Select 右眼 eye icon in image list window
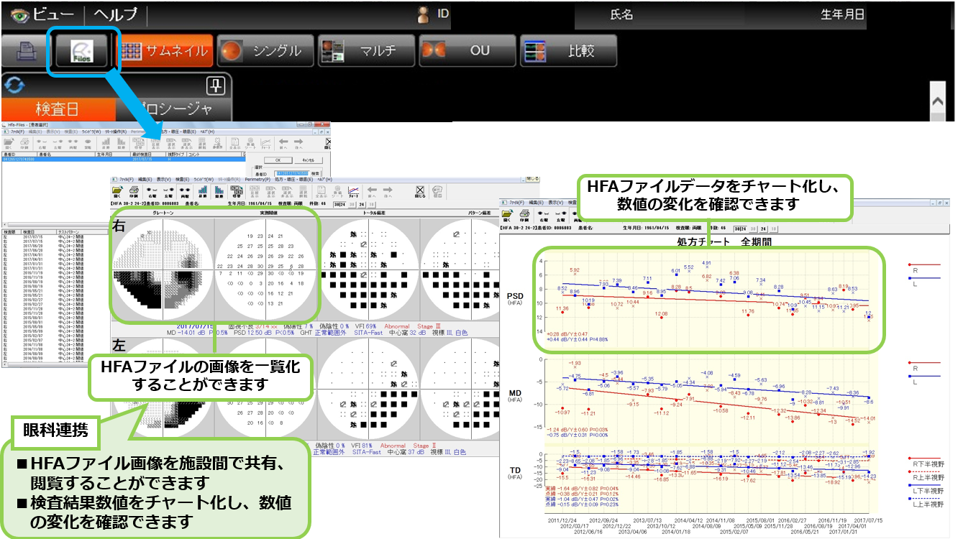958x539 pixels. pyautogui.click(x=151, y=191)
